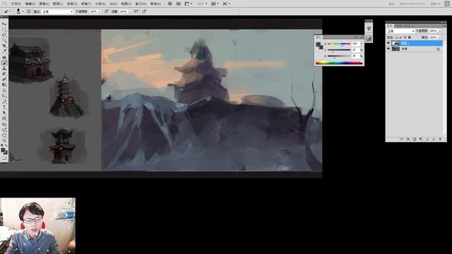Screen dimensions: 452x254
Task: Select the Hand tool
Action: tap(4, 135)
